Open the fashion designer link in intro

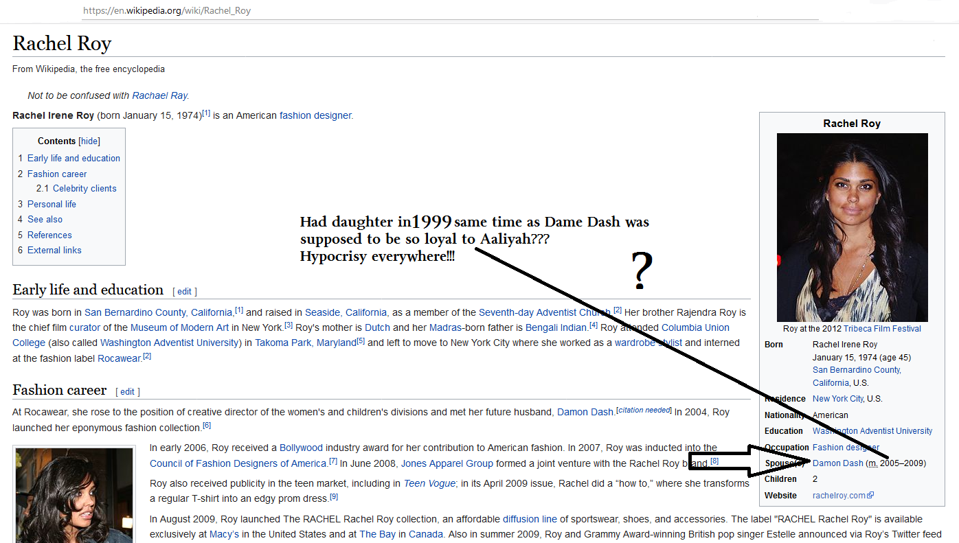(315, 115)
